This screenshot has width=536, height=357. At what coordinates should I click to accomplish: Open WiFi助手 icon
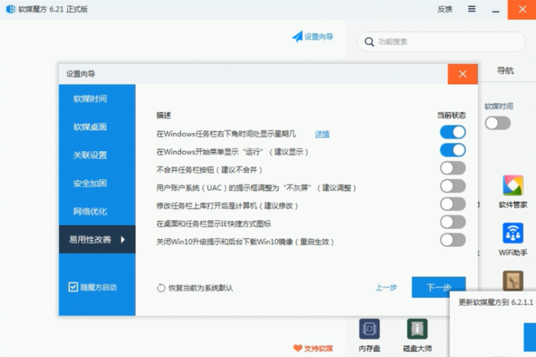coord(513,232)
